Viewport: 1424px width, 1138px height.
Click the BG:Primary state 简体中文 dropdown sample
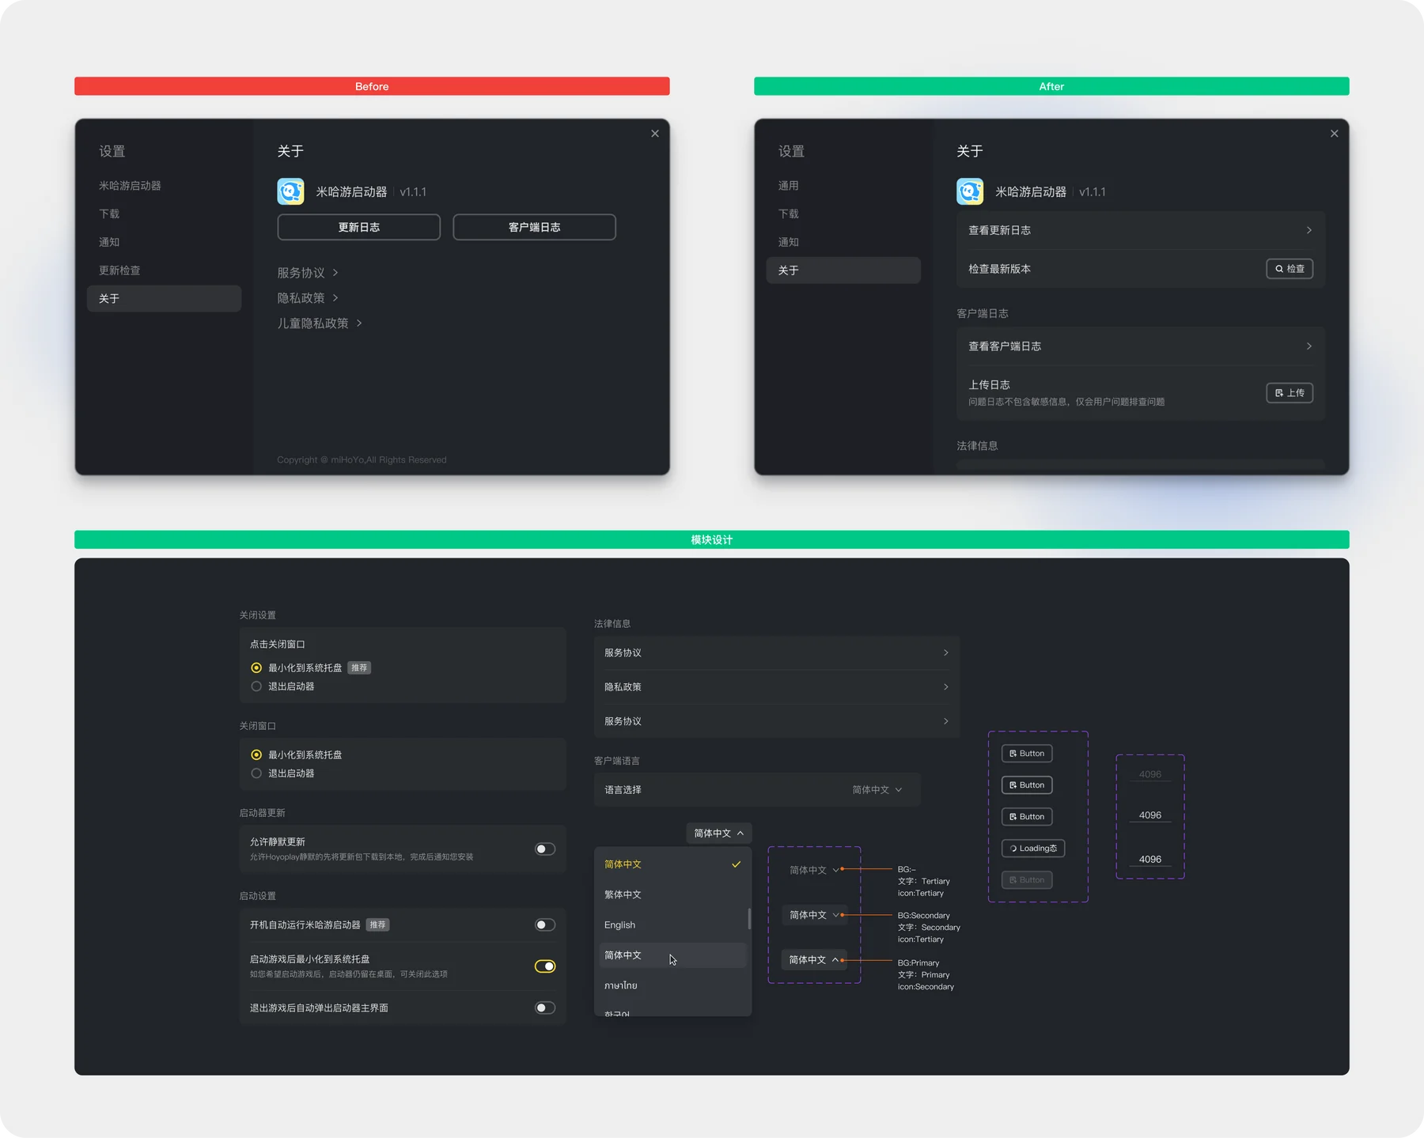(814, 960)
